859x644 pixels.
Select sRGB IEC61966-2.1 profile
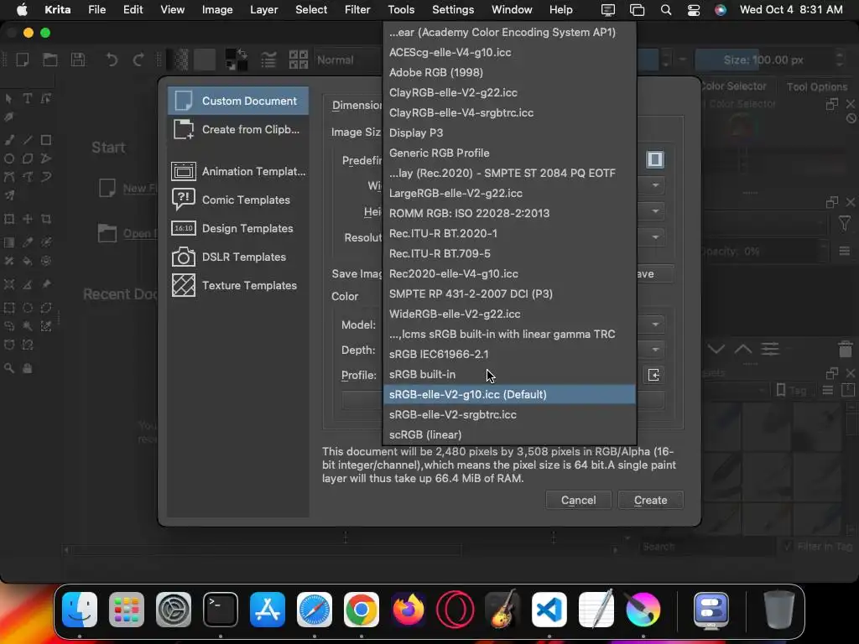pos(509,354)
